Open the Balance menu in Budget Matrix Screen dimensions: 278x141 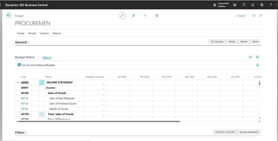[x=47, y=57]
